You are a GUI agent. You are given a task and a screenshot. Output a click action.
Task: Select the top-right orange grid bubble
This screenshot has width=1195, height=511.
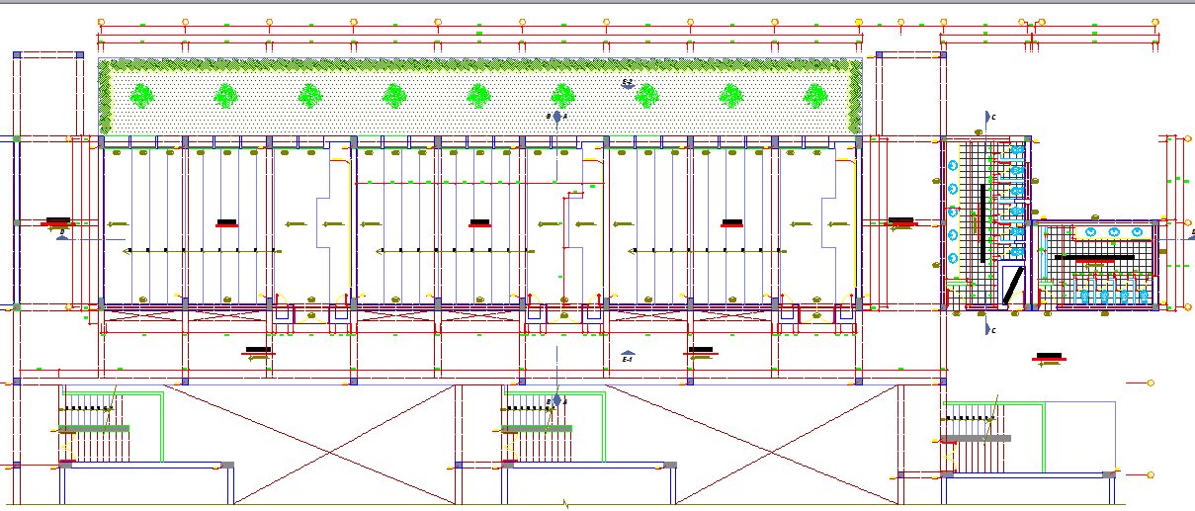click(x=1153, y=21)
